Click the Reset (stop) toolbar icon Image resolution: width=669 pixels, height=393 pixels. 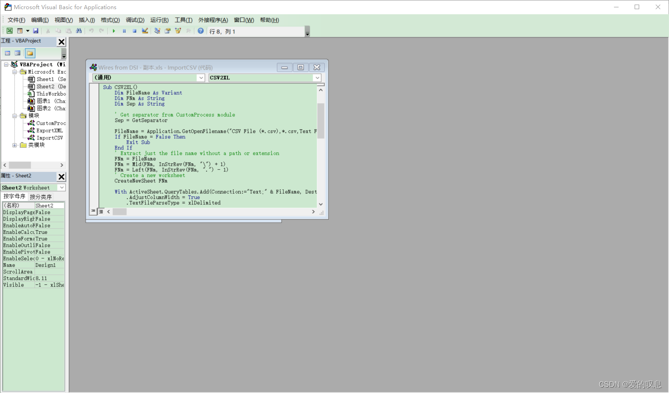point(134,31)
